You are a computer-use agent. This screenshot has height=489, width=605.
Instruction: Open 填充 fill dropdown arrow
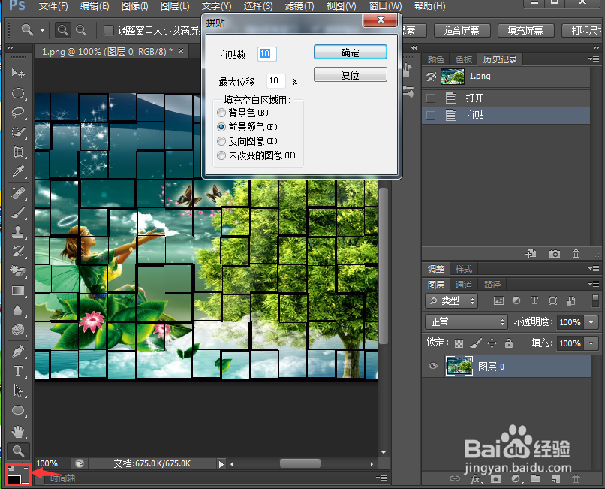point(591,343)
